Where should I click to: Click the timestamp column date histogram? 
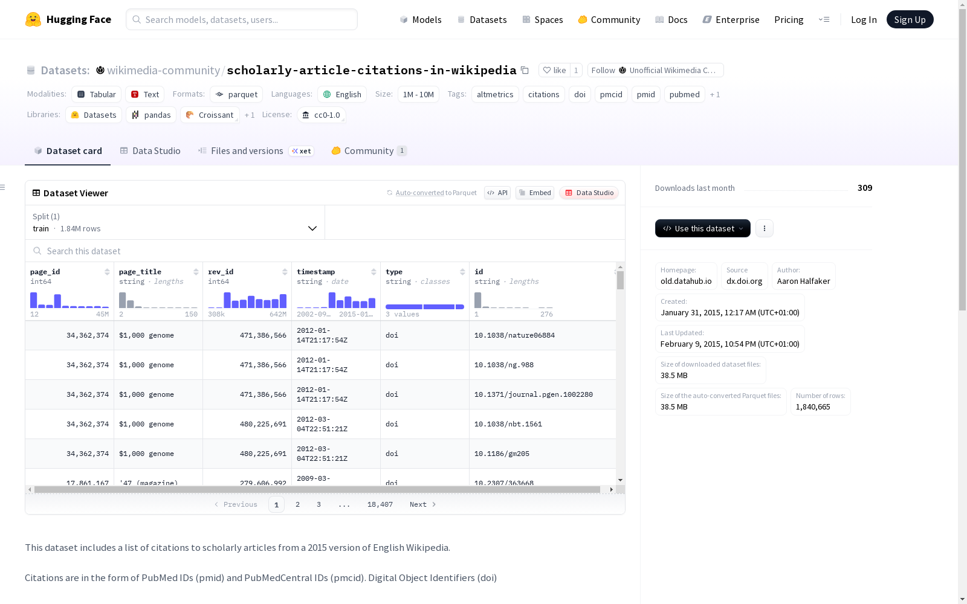(336, 300)
